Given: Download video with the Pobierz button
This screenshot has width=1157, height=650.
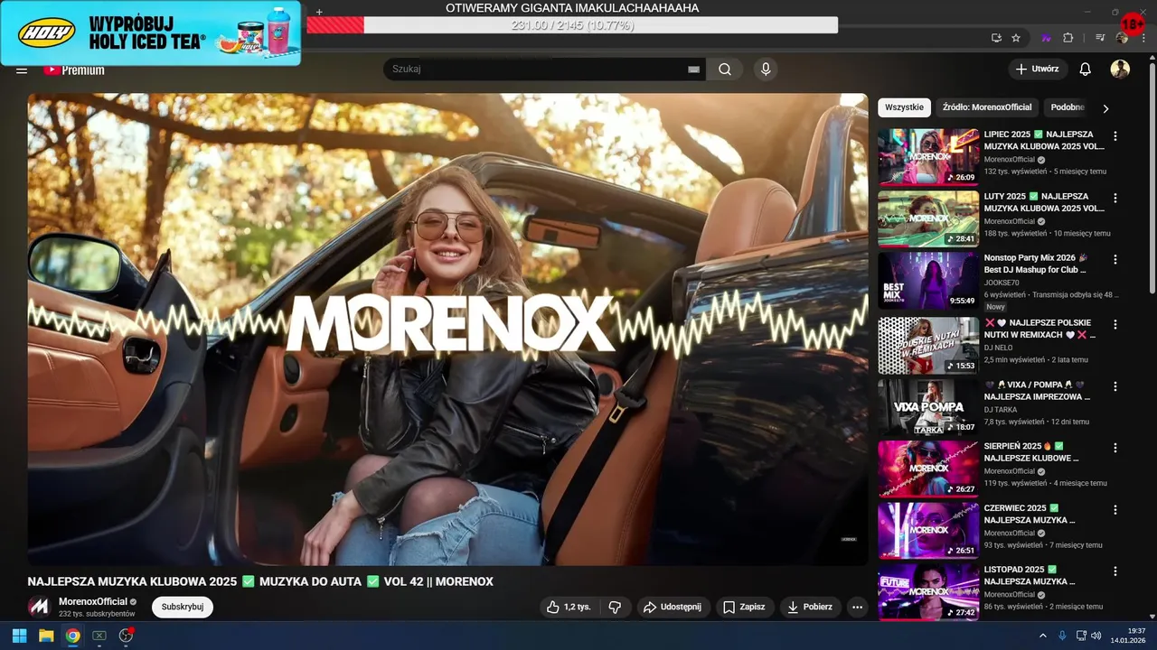Looking at the screenshot, I should pyautogui.click(x=810, y=607).
